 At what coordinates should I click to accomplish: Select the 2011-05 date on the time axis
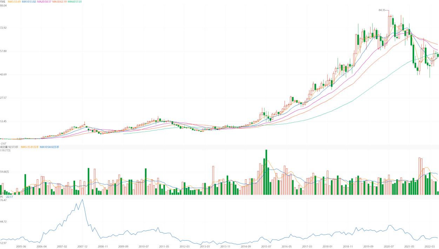coord(164,247)
